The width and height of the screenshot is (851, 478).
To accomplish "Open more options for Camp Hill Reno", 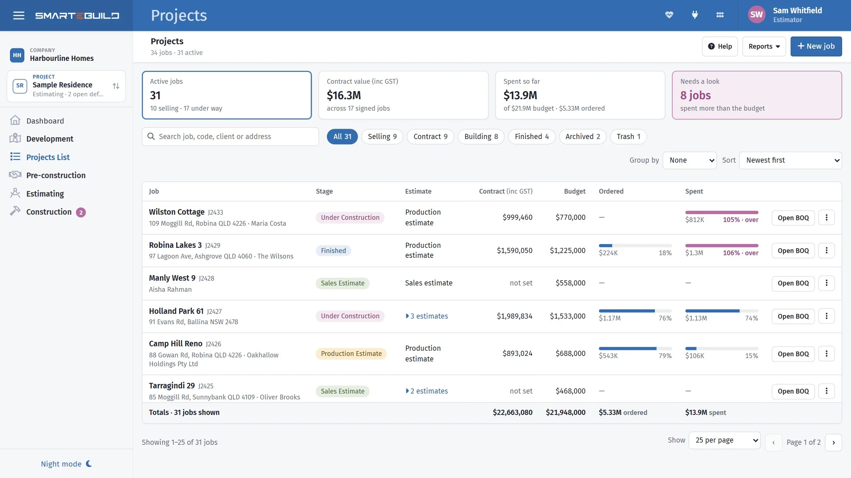I will (x=826, y=354).
